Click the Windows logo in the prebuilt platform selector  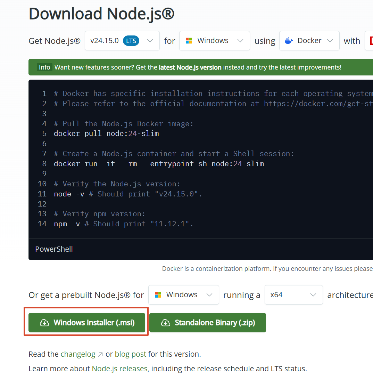tap(158, 295)
